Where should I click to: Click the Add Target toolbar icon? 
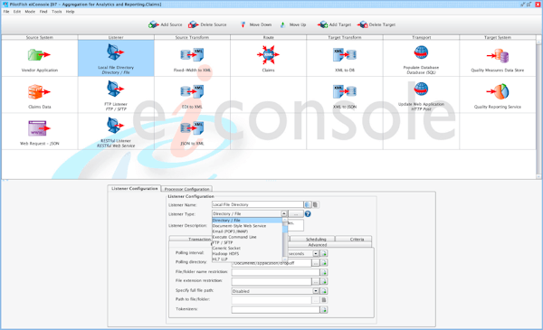[x=322, y=24]
